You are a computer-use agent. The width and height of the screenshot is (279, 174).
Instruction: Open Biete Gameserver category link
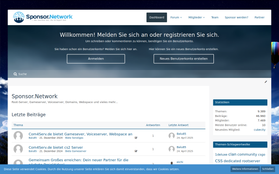(76, 151)
